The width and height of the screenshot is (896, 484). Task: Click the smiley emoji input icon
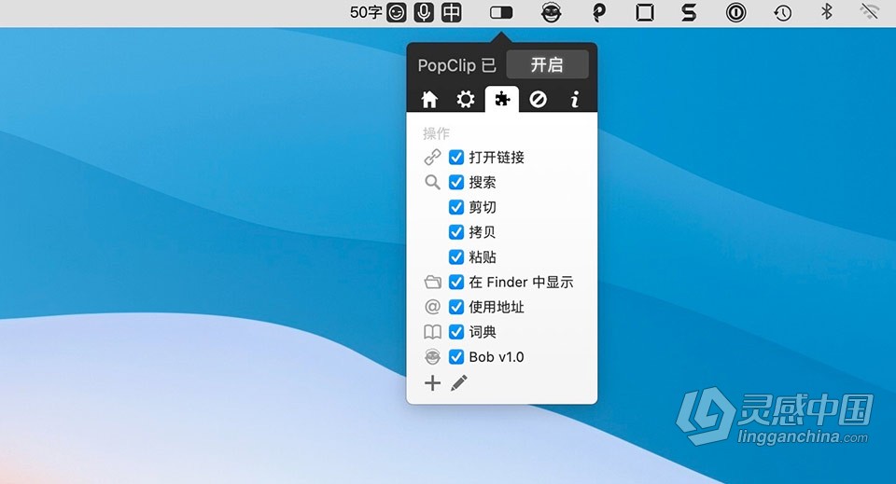coord(396,12)
